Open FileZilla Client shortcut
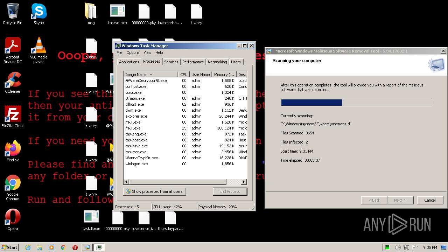448x252 pixels. (x=13, y=117)
